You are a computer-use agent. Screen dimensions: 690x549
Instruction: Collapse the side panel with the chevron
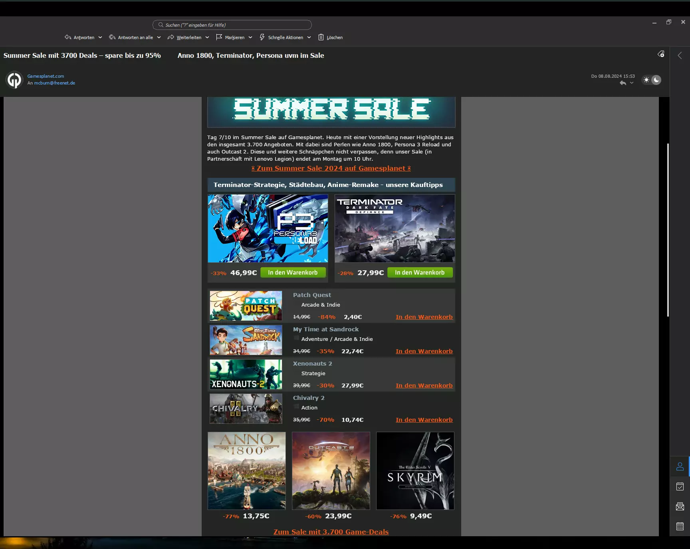coord(680,55)
